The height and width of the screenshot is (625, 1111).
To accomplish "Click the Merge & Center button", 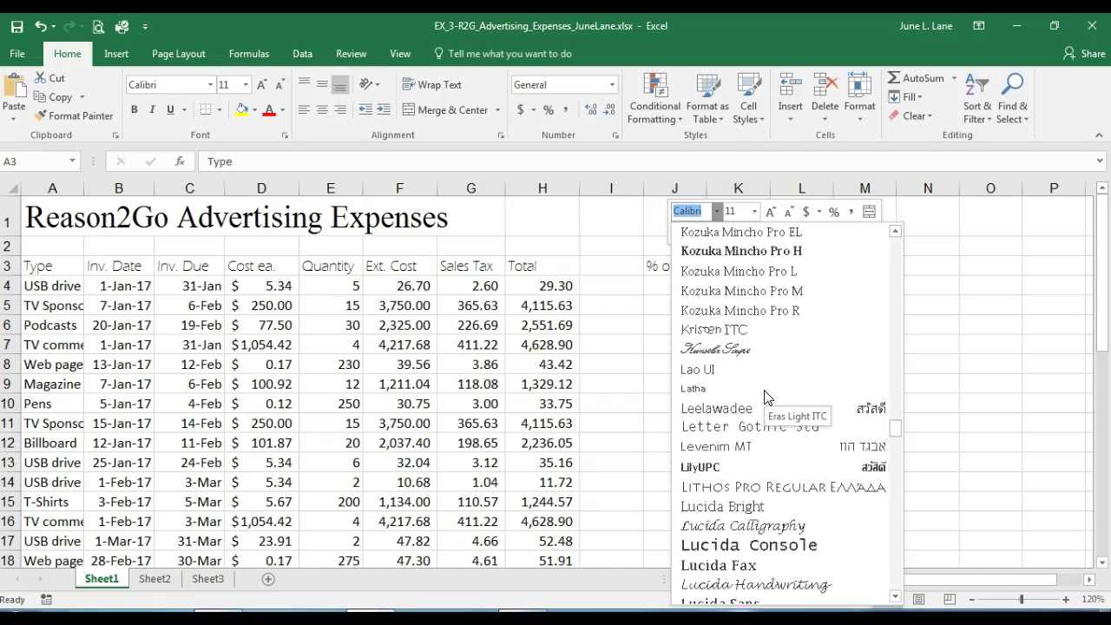I will click(445, 110).
